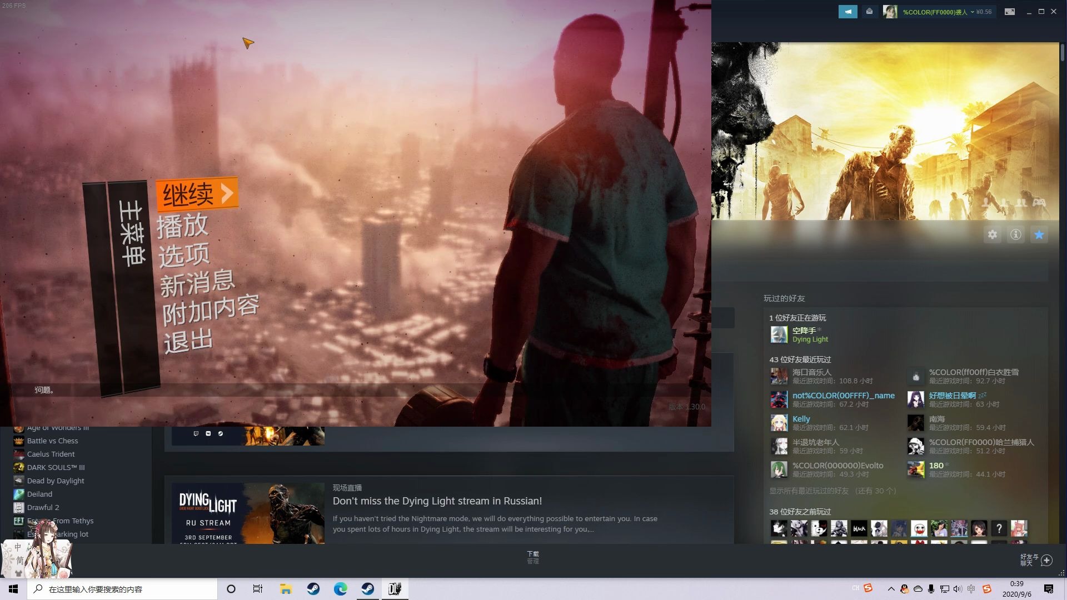The width and height of the screenshot is (1067, 600).
Task: Open the Dying Light Russian stream headline
Action: 437,501
